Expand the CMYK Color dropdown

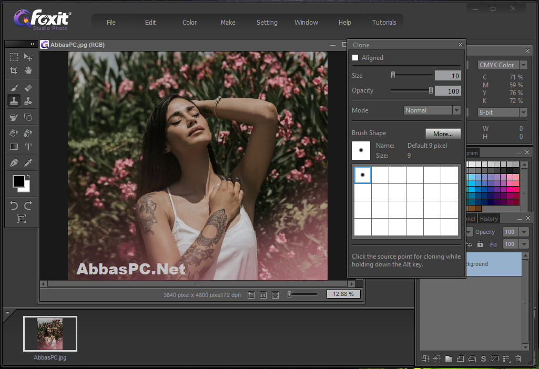tap(502, 65)
